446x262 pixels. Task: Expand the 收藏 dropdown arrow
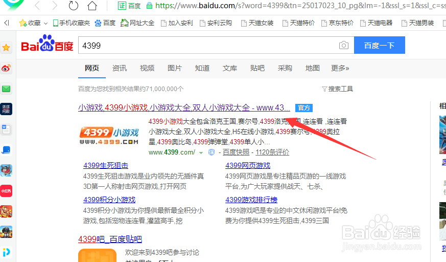45,24
